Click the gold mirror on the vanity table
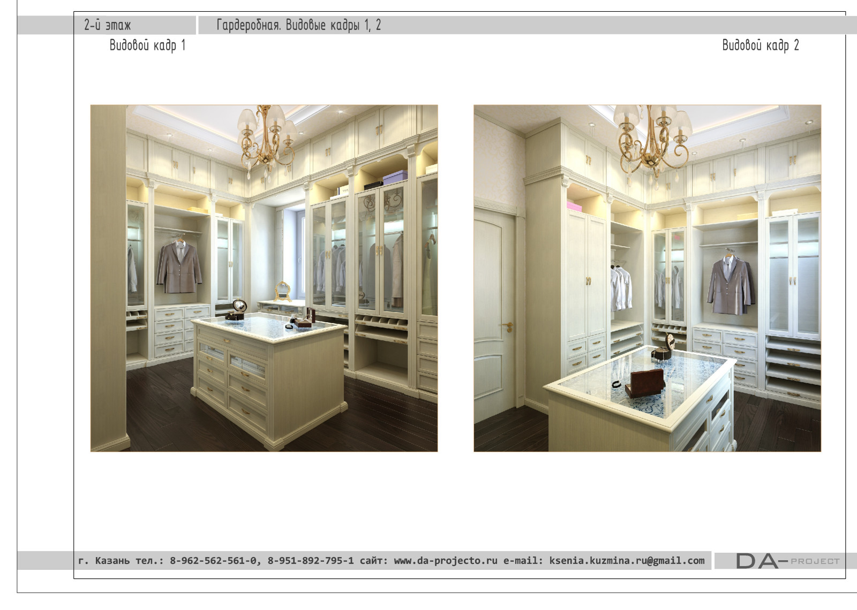857x610 pixels. click(282, 292)
